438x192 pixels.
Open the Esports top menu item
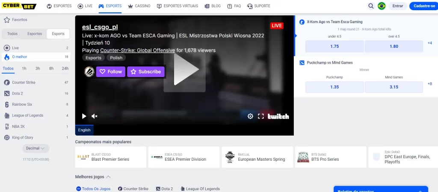(110, 6)
